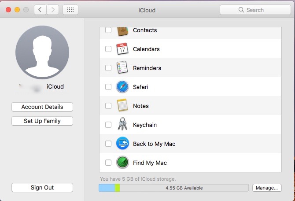295x201 pixels.
Task: Click the Safari compass icon
Action: (122, 87)
